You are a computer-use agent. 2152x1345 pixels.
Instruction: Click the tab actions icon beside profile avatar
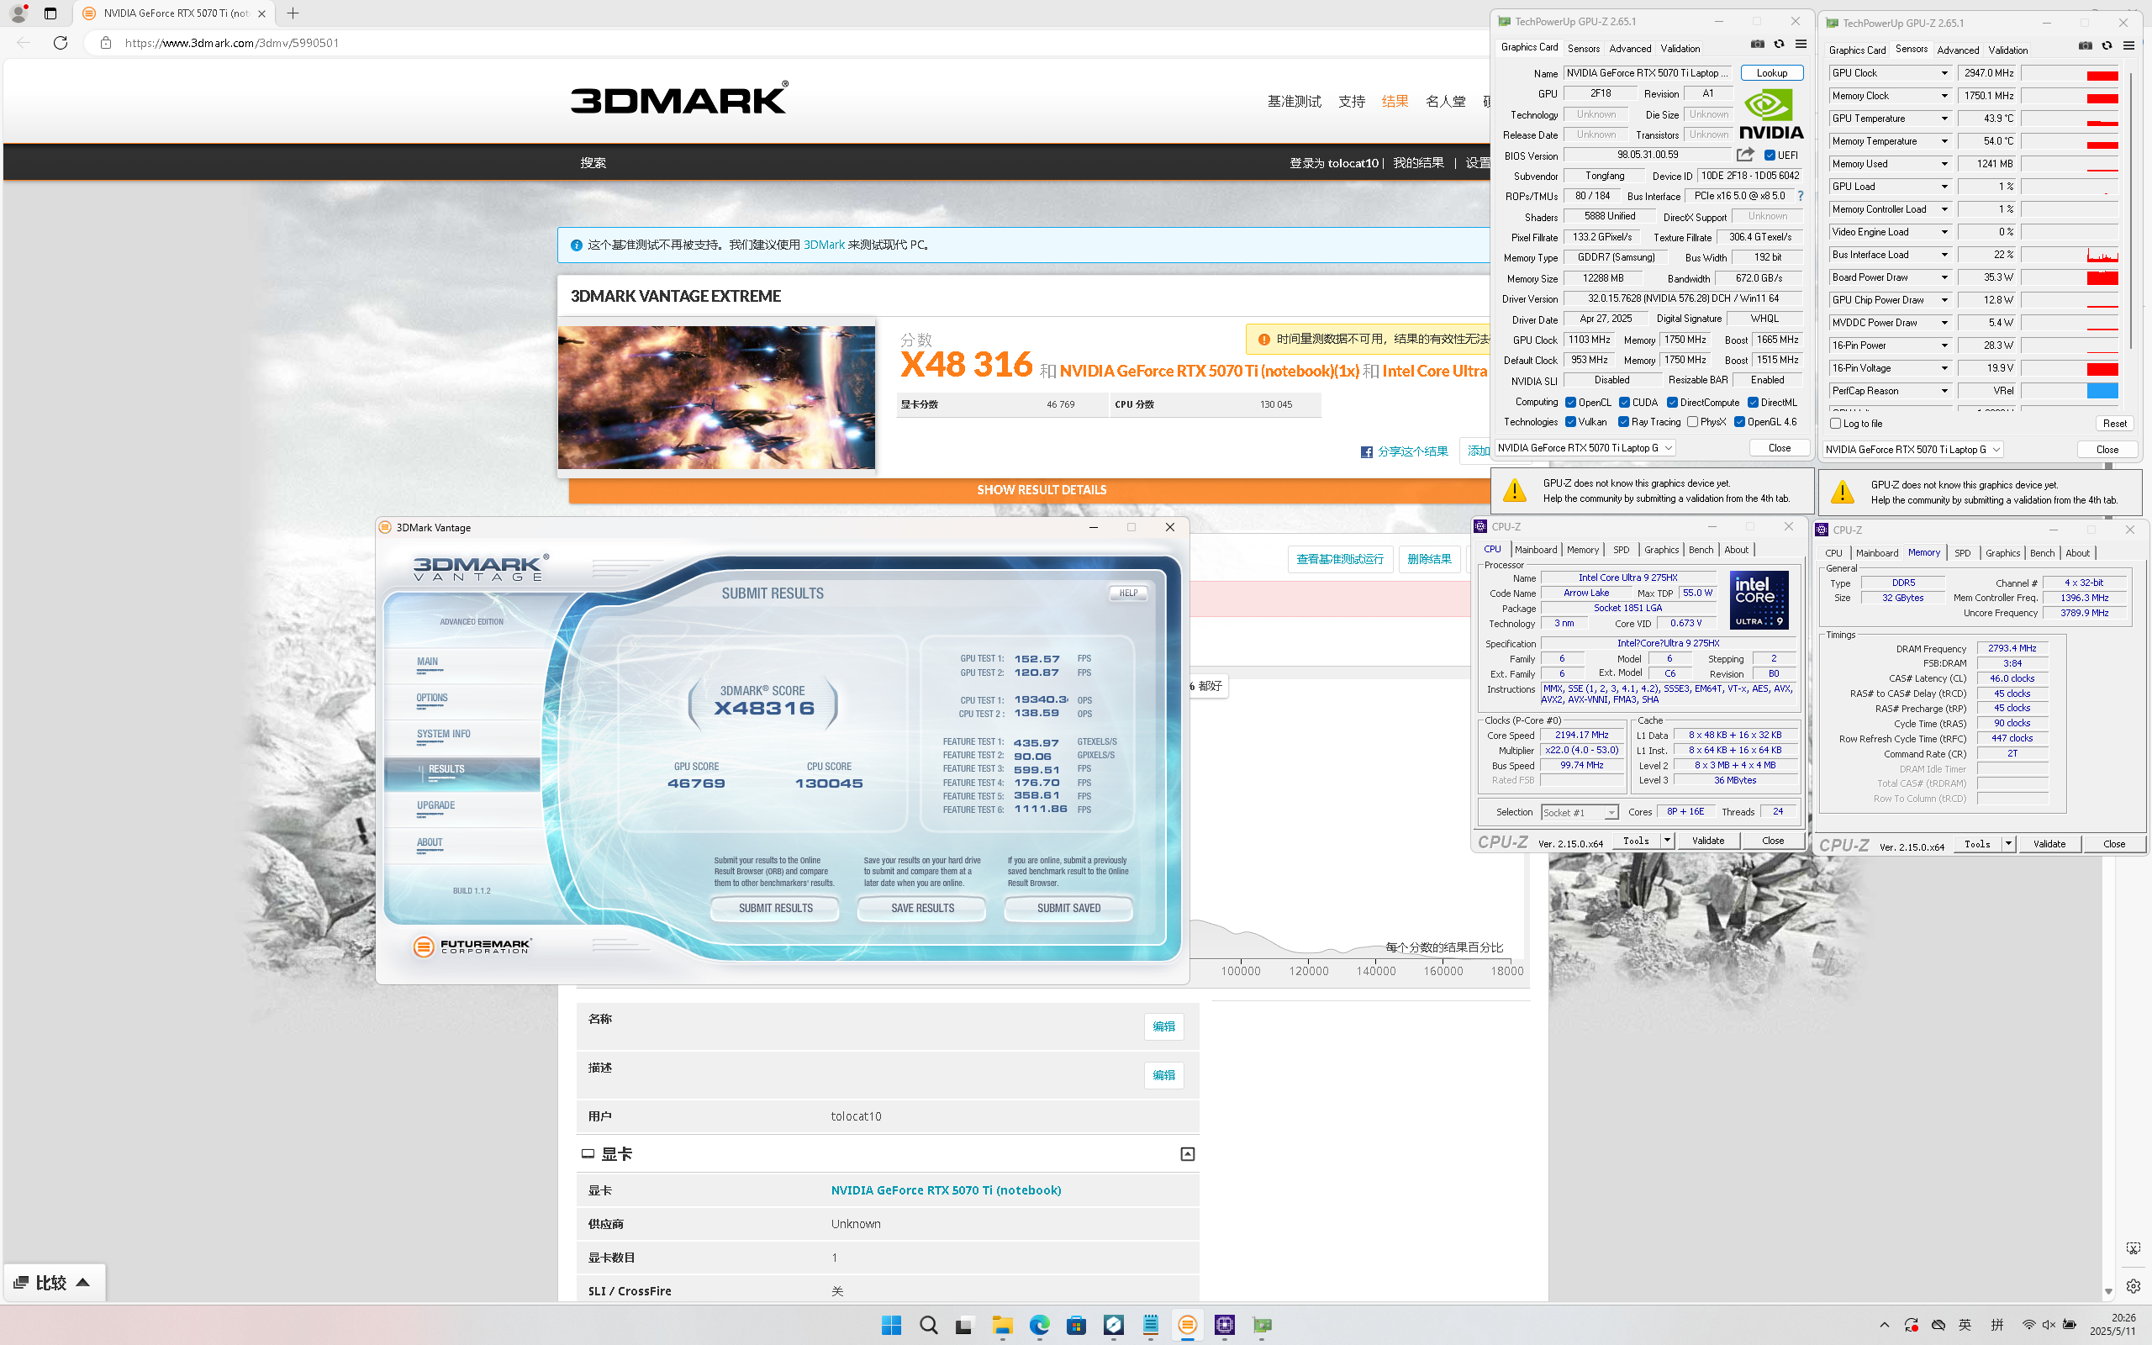click(x=50, y=13)
